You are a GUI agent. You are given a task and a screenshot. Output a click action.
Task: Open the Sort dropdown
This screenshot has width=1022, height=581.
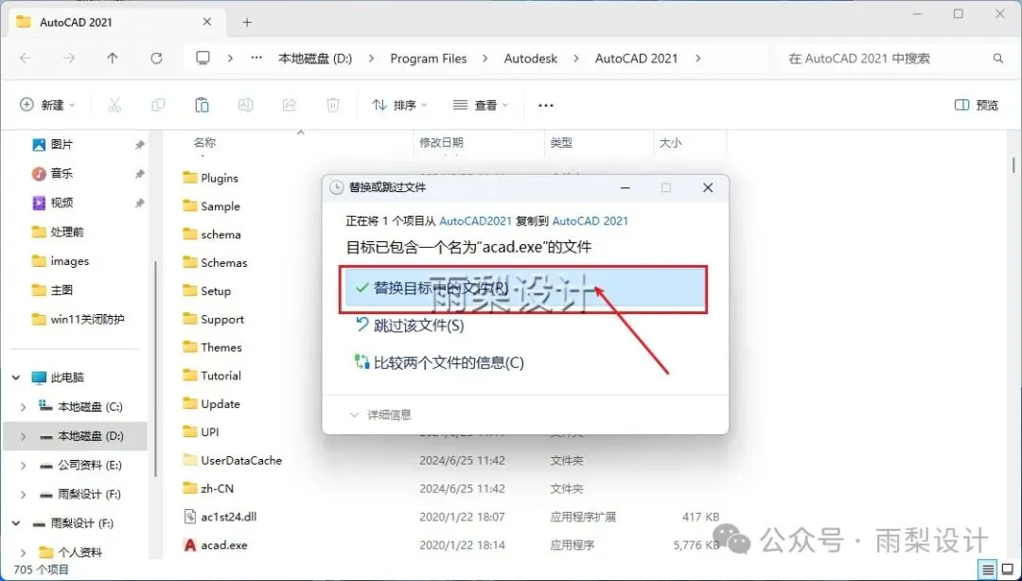pos(399,105)
